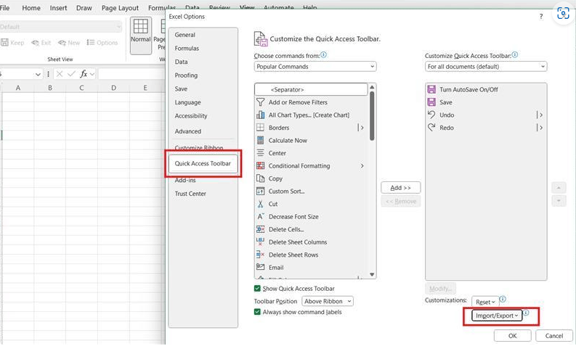Toggle Always show command labels checkbox
Screen dimensions: 576x346
pyautogui.click(x=257, y=312)
